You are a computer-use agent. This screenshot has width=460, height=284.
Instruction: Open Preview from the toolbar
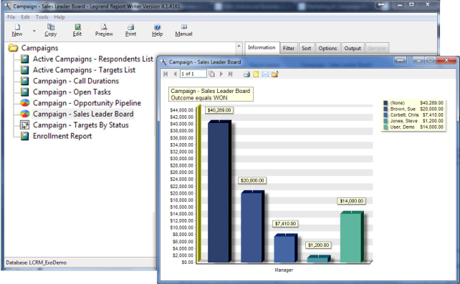[x=104, y=27]
